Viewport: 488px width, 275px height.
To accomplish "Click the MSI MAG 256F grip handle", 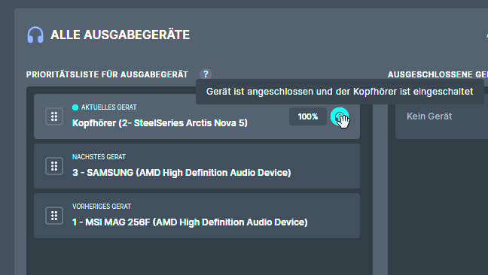I will click(54, 216).
